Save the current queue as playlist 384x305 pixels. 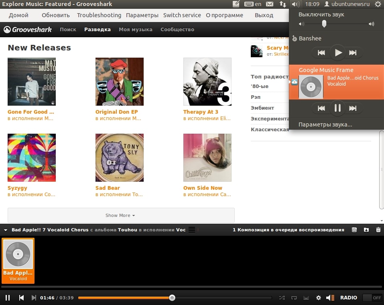pyautogui.click(x=354, y=230)
